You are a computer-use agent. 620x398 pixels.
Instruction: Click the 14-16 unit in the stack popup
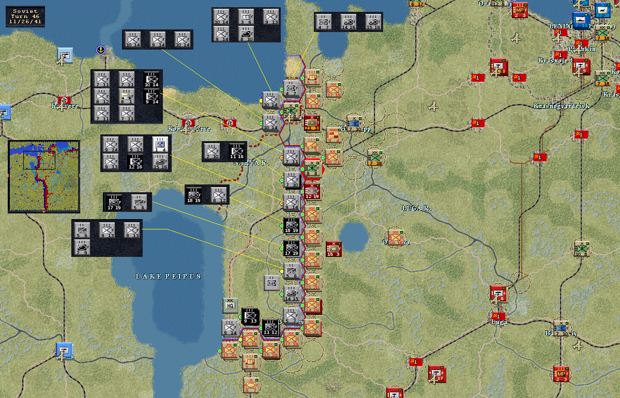[x=349, y=22]
